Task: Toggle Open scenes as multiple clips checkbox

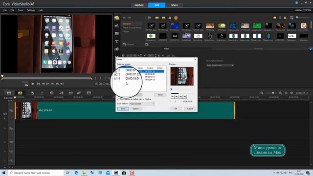Action: (118, 99)
